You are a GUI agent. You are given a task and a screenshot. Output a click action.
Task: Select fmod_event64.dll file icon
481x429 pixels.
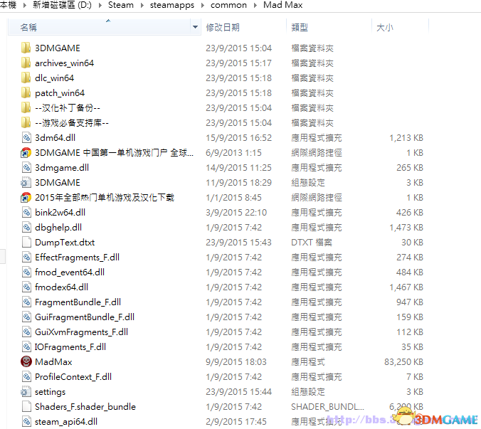point(26,272)
